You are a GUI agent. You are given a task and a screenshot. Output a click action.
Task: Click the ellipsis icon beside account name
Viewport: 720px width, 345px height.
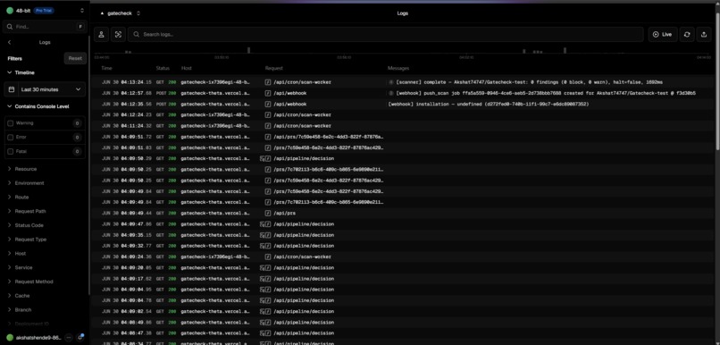69,338
